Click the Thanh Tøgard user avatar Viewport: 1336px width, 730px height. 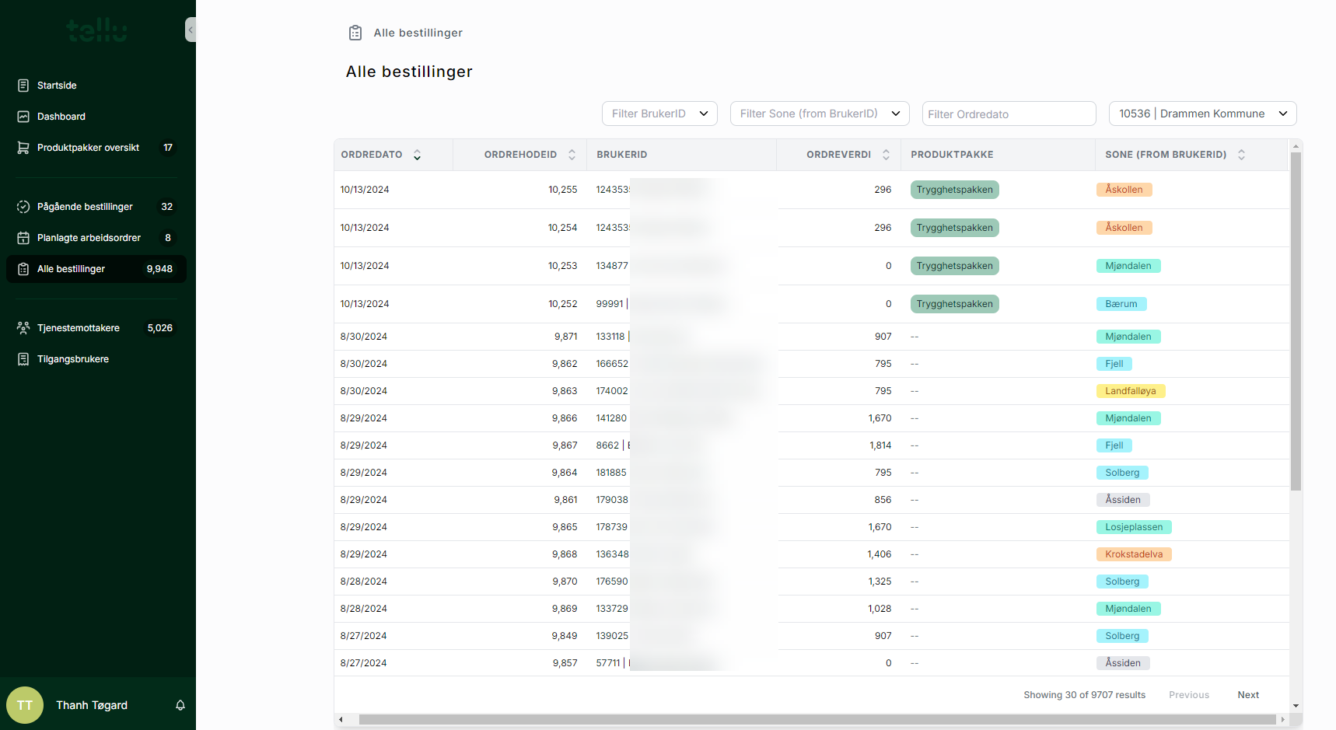[x=25, y=705]
